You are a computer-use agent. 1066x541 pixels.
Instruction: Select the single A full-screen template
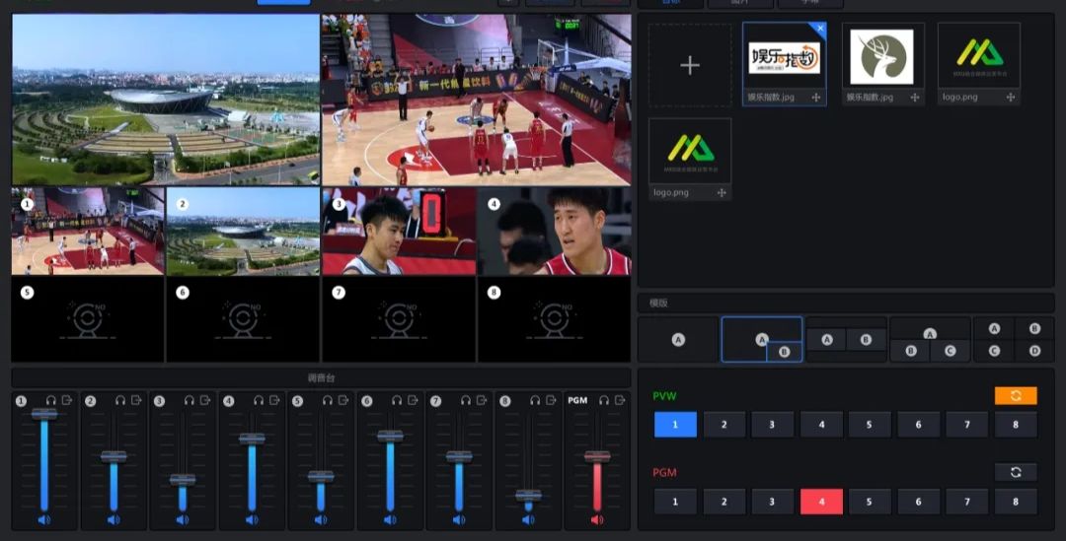click(678, 339)
